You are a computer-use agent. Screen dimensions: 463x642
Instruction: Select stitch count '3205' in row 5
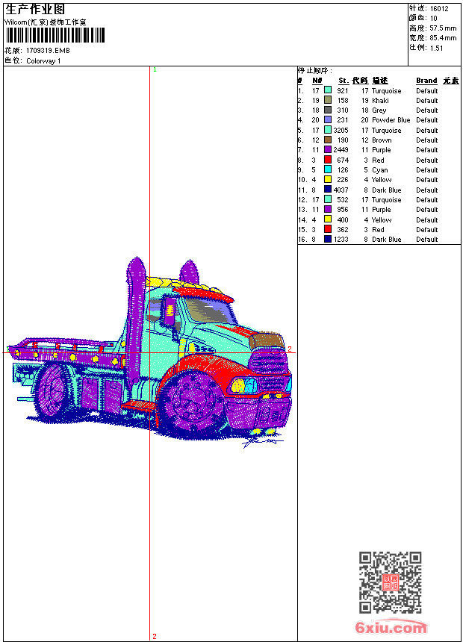[x=341, y=130]
